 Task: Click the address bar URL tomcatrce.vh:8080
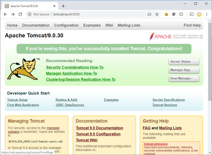tap(66, 14)
